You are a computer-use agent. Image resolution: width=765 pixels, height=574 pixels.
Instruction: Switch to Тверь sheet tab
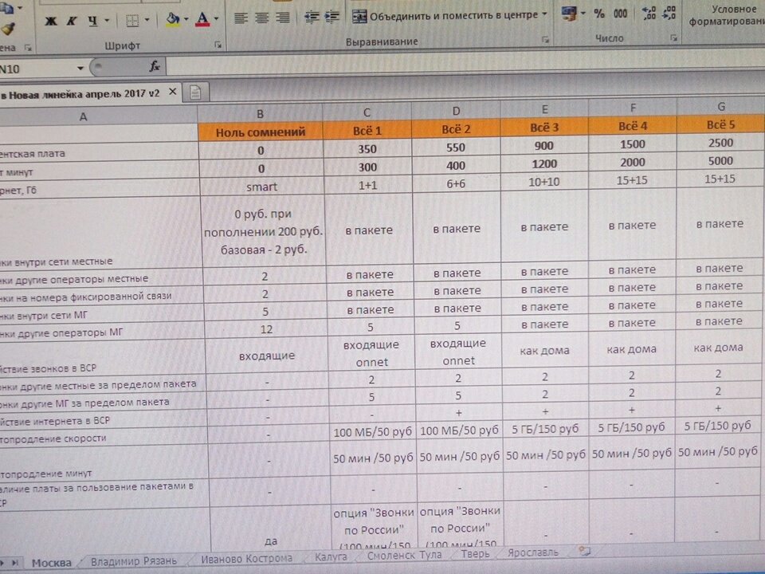click(x=475, y=554)
